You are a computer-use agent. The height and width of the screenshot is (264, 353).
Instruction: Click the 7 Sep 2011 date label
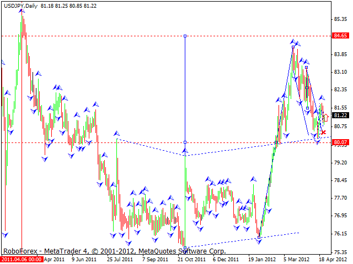pyautogui.click(x=156, y=259)
